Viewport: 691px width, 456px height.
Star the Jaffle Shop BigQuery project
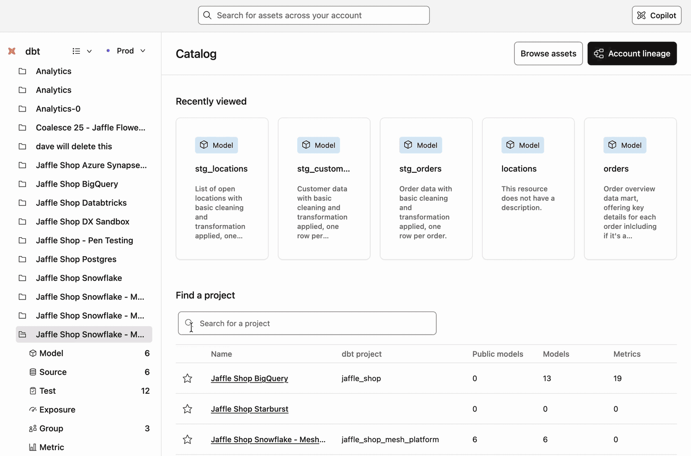point(188,379)
